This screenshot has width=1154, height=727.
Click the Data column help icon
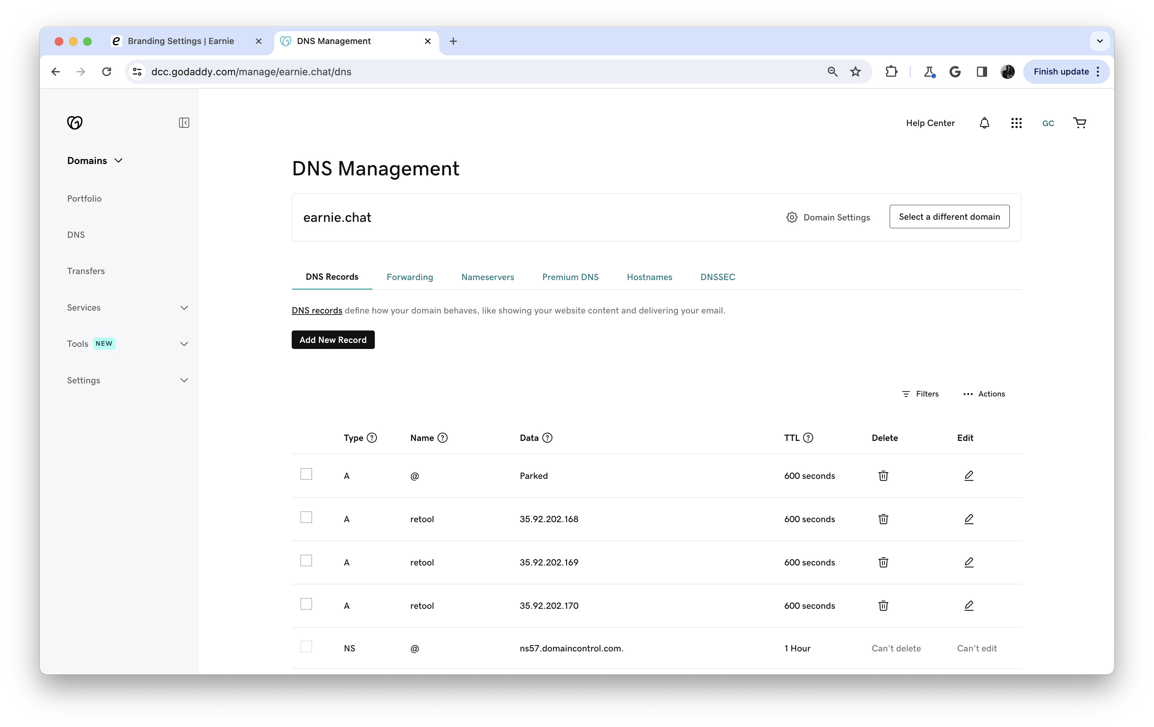click(x=547, y=438)
